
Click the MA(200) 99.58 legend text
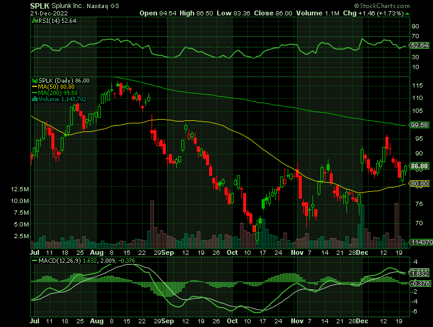point(58,93)
